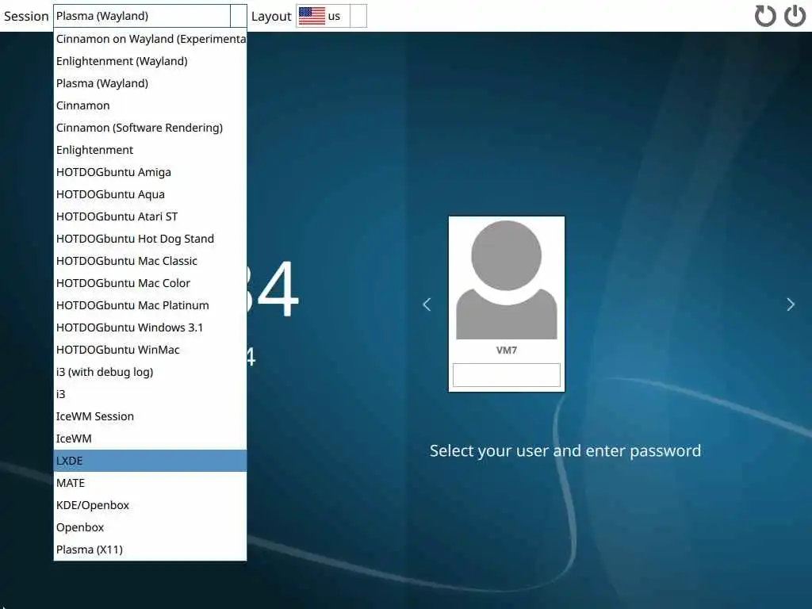Viewport: 812px width, 609px height.
Task: Choose HOTDOGbuntu Aqua session
Action: point(150,195)
